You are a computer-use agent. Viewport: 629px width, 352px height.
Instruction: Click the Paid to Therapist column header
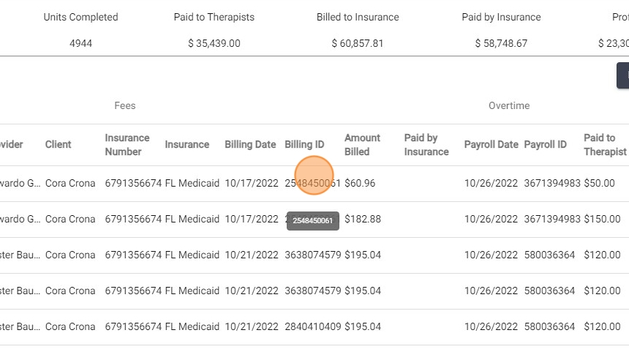coord(604,145)
